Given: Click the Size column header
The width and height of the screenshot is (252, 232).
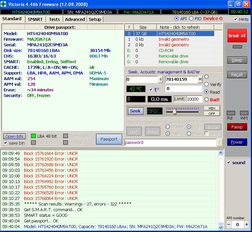Looking at the screenshot, I should coord(145,27).
